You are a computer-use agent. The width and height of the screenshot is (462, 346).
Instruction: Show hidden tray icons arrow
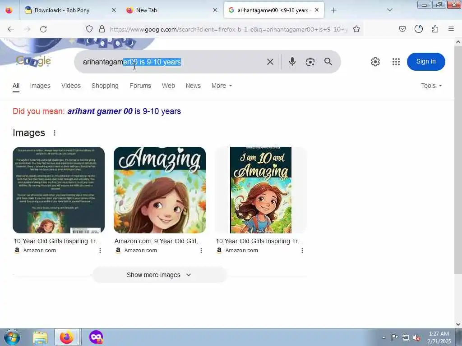[x=383, y=337]
